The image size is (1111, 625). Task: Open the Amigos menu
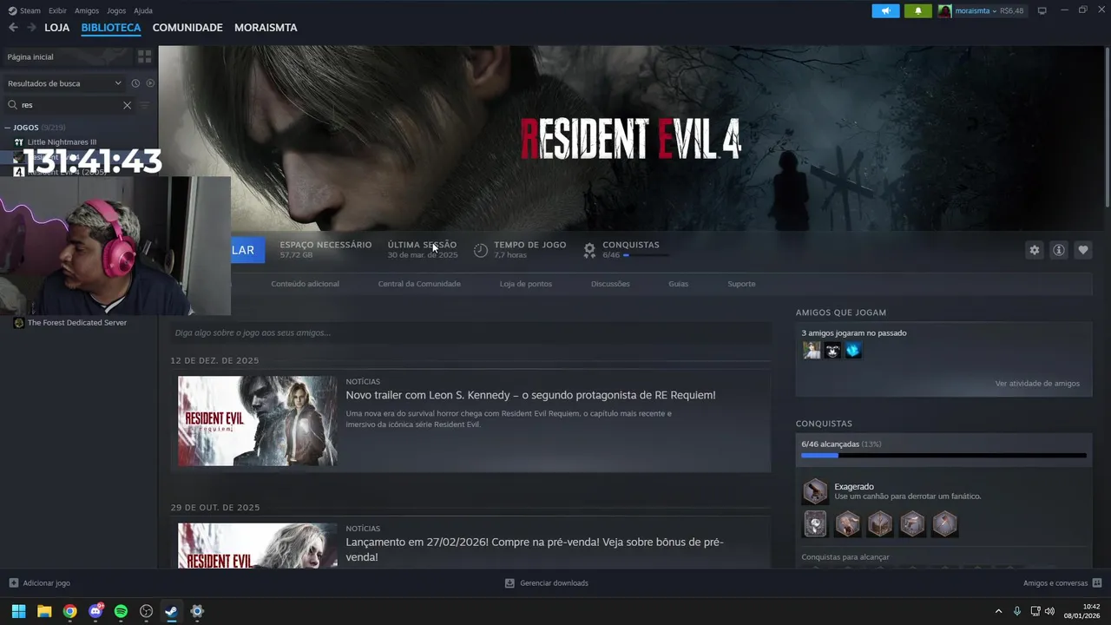[87, 11]
